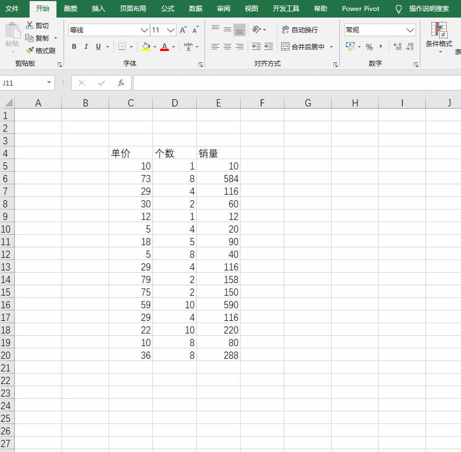Click the formula bar input
Screen dimensions: 461x452
[x=297, y=83]
